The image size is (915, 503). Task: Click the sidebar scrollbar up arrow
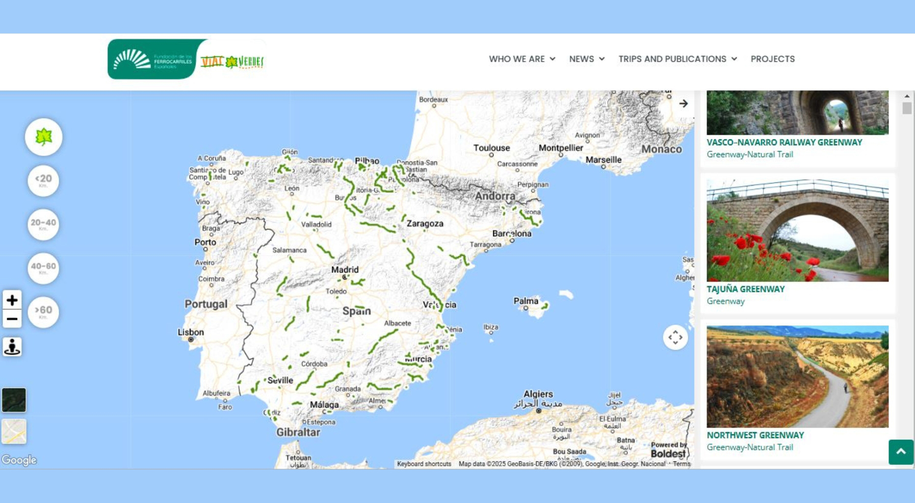pos(907,96)
